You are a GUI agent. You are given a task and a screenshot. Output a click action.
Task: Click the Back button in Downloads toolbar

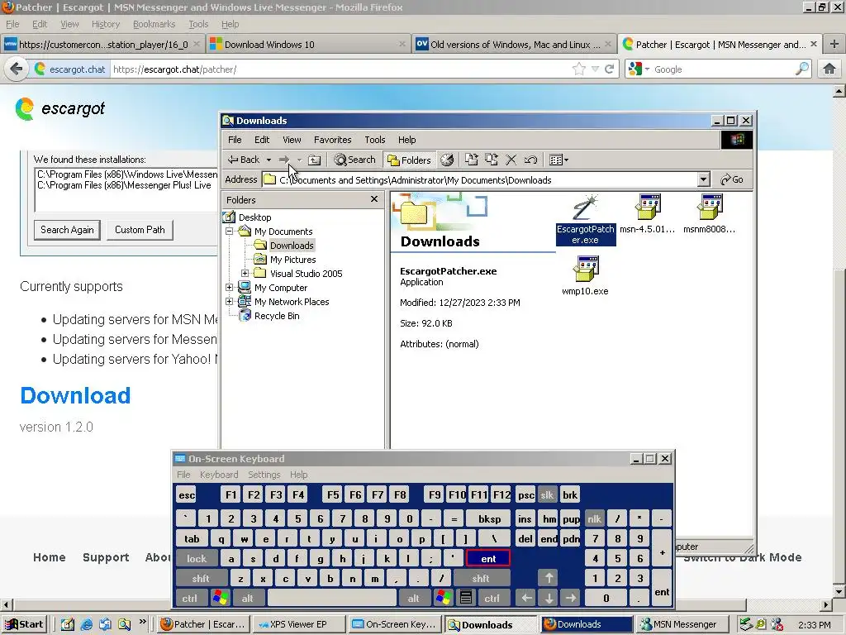244,160
